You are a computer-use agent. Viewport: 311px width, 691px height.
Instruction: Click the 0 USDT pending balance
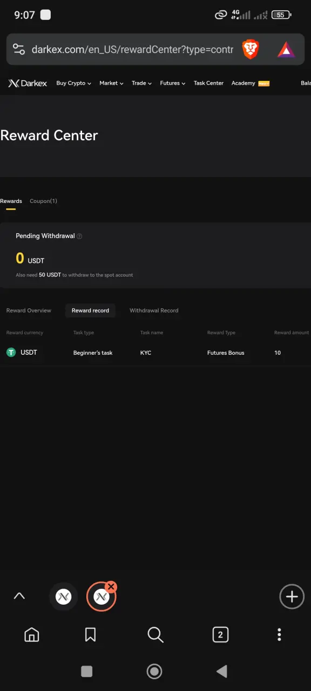click(x=30, y=259)
